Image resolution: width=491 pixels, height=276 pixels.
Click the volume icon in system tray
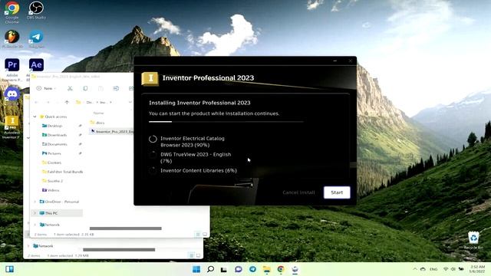(453, 269)
